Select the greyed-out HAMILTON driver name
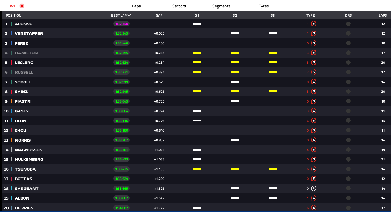The height and width of the screenshot is (212, 391). (26, 53)
